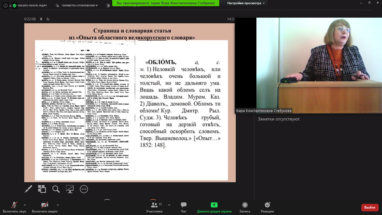Click the meeting info icon at top left
The image size is (382, 215).
(x=5, y=6)
